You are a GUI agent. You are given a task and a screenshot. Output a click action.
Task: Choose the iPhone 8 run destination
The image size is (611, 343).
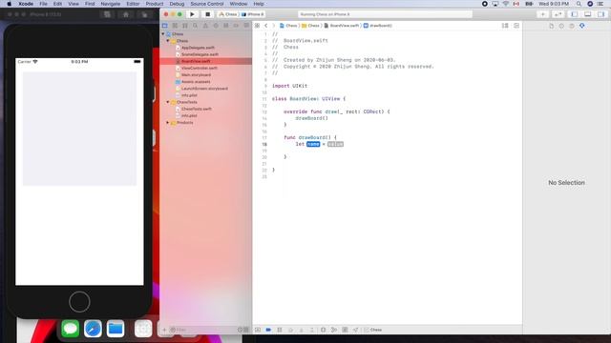pos(253,14)
